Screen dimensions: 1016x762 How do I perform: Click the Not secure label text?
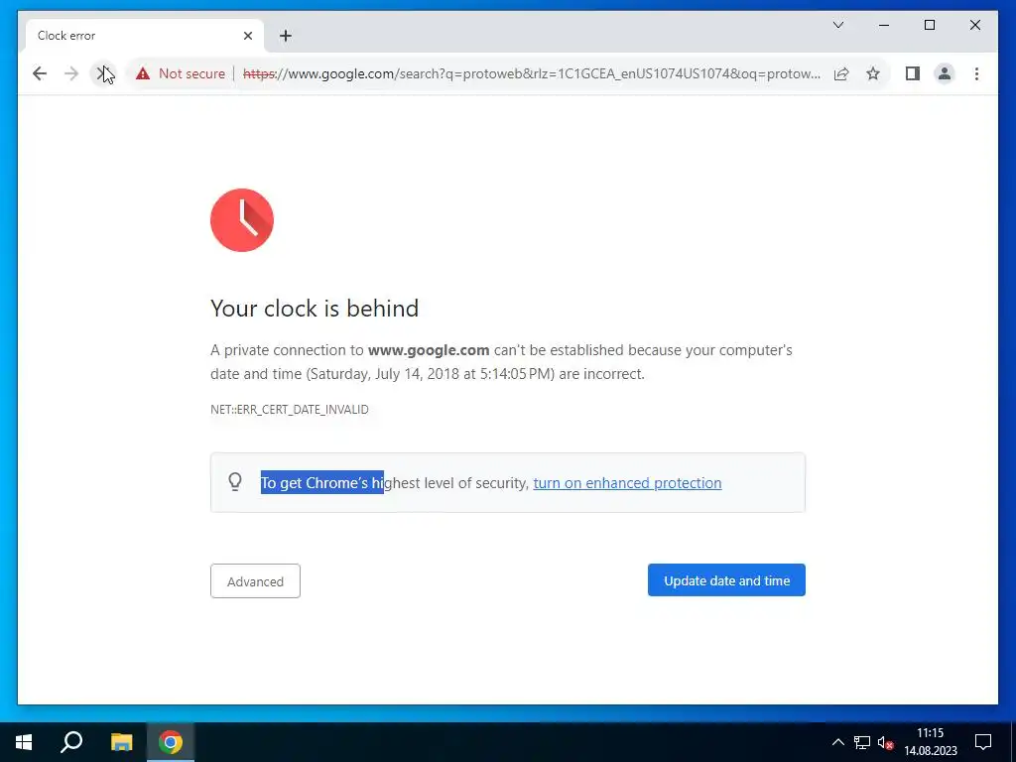(191, 73)
